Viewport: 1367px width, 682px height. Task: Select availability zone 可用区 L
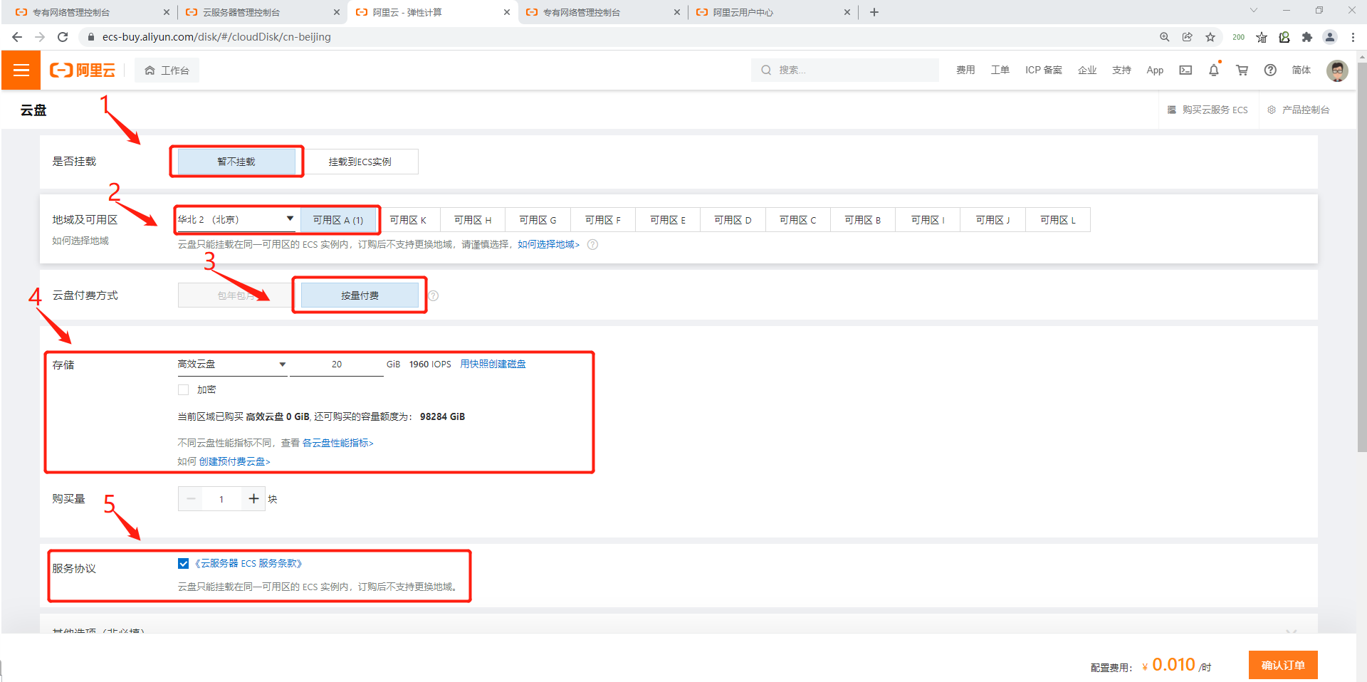[1058, 220]
